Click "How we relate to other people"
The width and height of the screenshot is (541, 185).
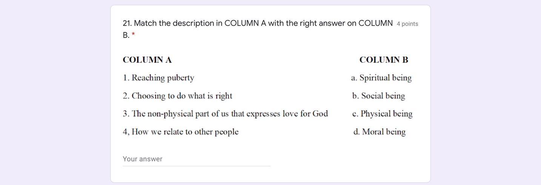[185, 132]
